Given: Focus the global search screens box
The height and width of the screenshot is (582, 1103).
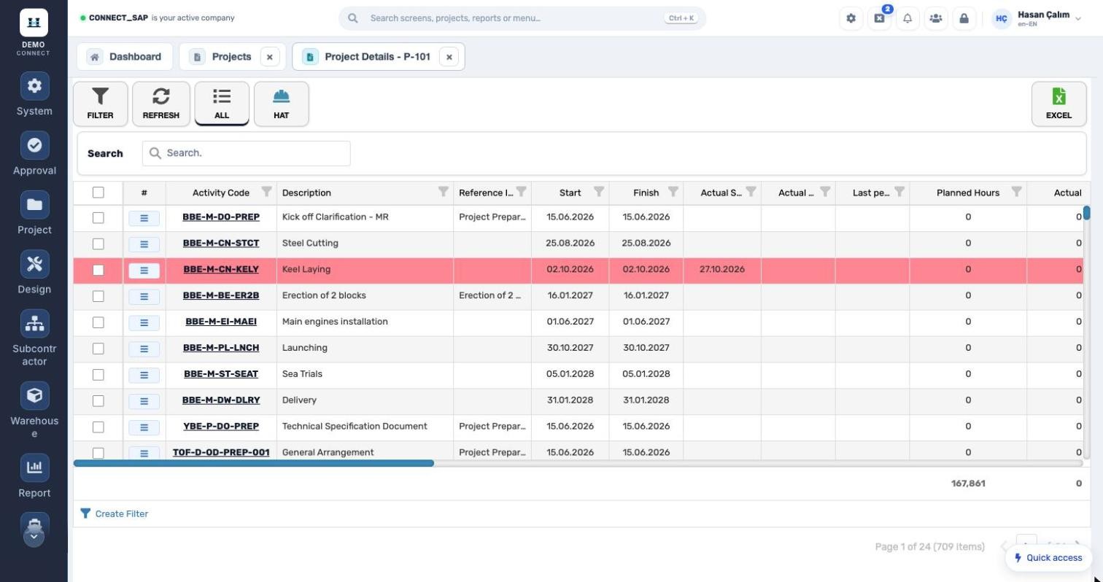Looking at the screenshot, I should click(522, 18).
